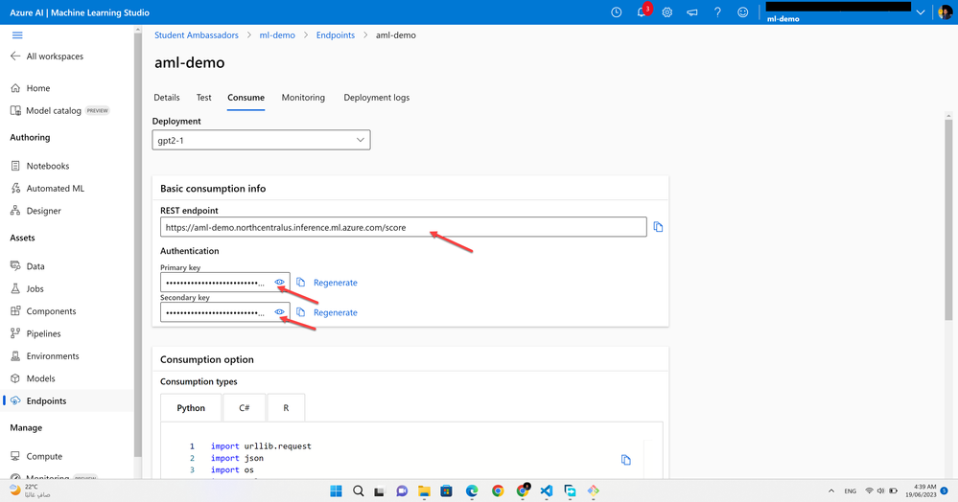This screenshot has width=958, height=502.
Task: Click the sidebar vertical scrollbar
Action: tap(138, 244)
